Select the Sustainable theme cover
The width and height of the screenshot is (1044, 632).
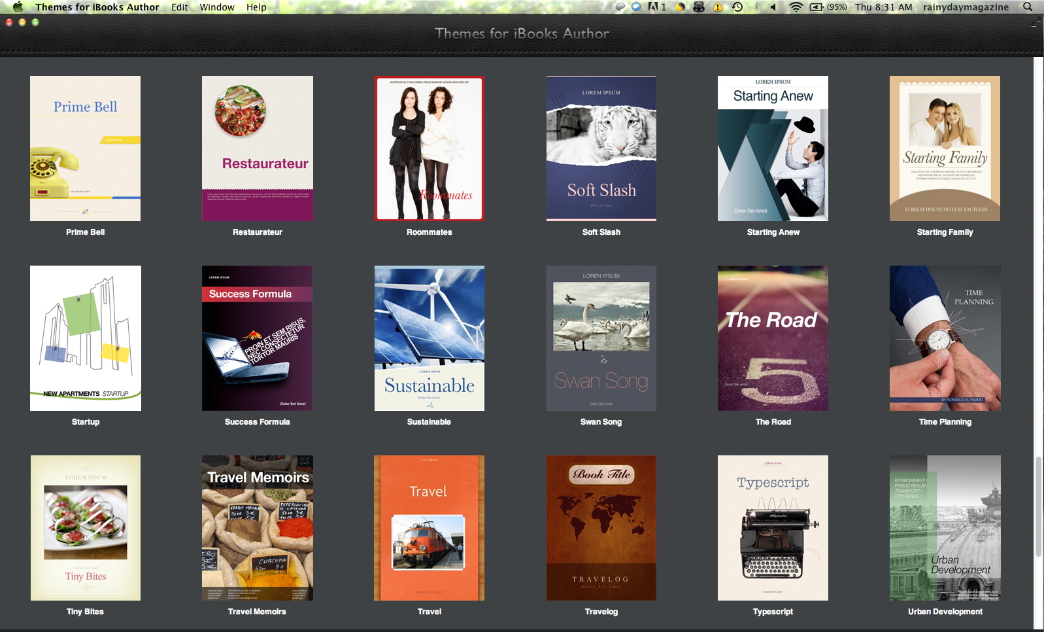[429, 338]
